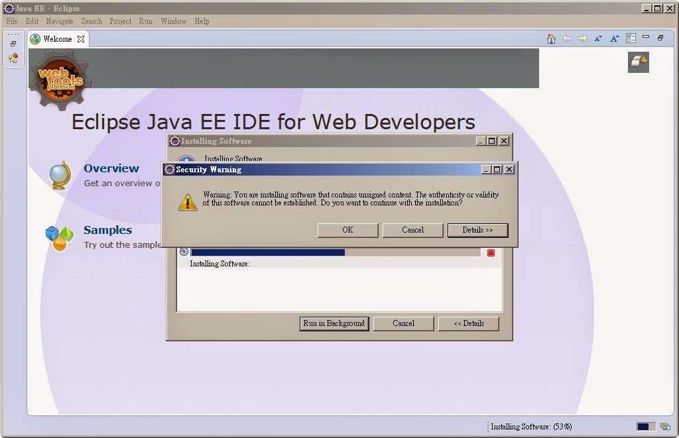679x438 pixels.
Task: Open the Window menu
Action: 173,21
